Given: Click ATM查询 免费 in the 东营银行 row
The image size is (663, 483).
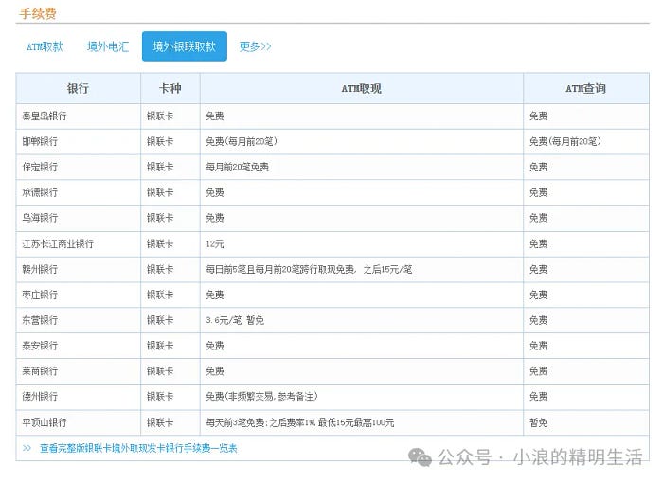Looking at the screenshot, I should click(x=538, y=320).
